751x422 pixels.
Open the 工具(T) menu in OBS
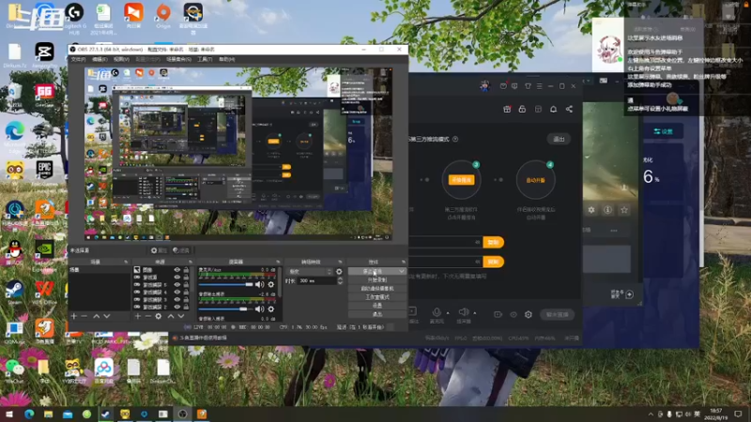(205, 59)
